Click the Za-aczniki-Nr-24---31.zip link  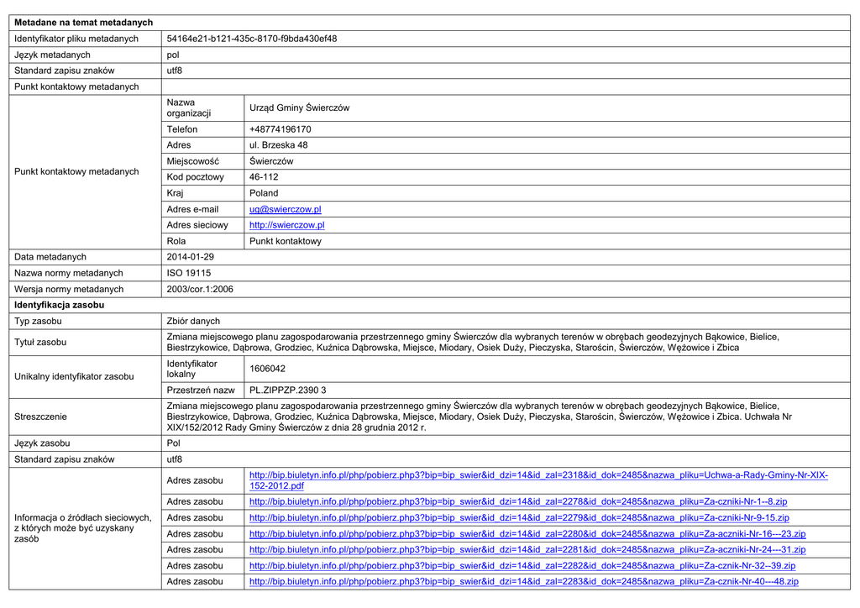[x=527, y=549]
